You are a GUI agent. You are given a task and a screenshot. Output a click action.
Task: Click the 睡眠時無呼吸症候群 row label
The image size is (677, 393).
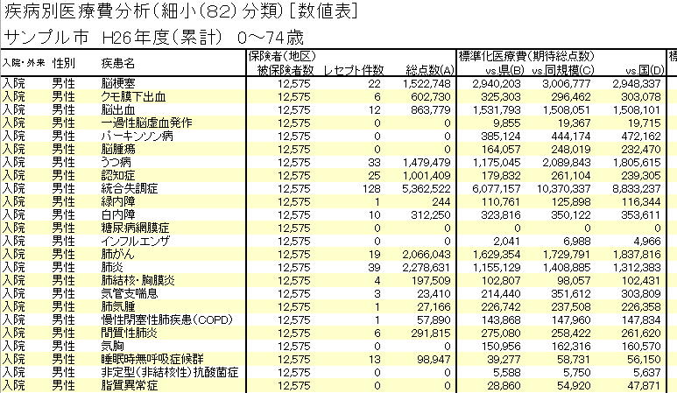tap(142, 359)
